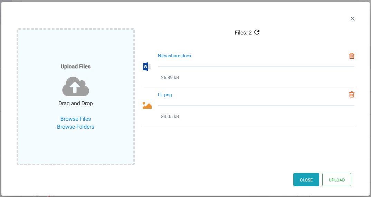The height and width of the screenshot is (197, 371).
Task: Click the progress bar under Nirvashare.docx
Action: point(256,67)
